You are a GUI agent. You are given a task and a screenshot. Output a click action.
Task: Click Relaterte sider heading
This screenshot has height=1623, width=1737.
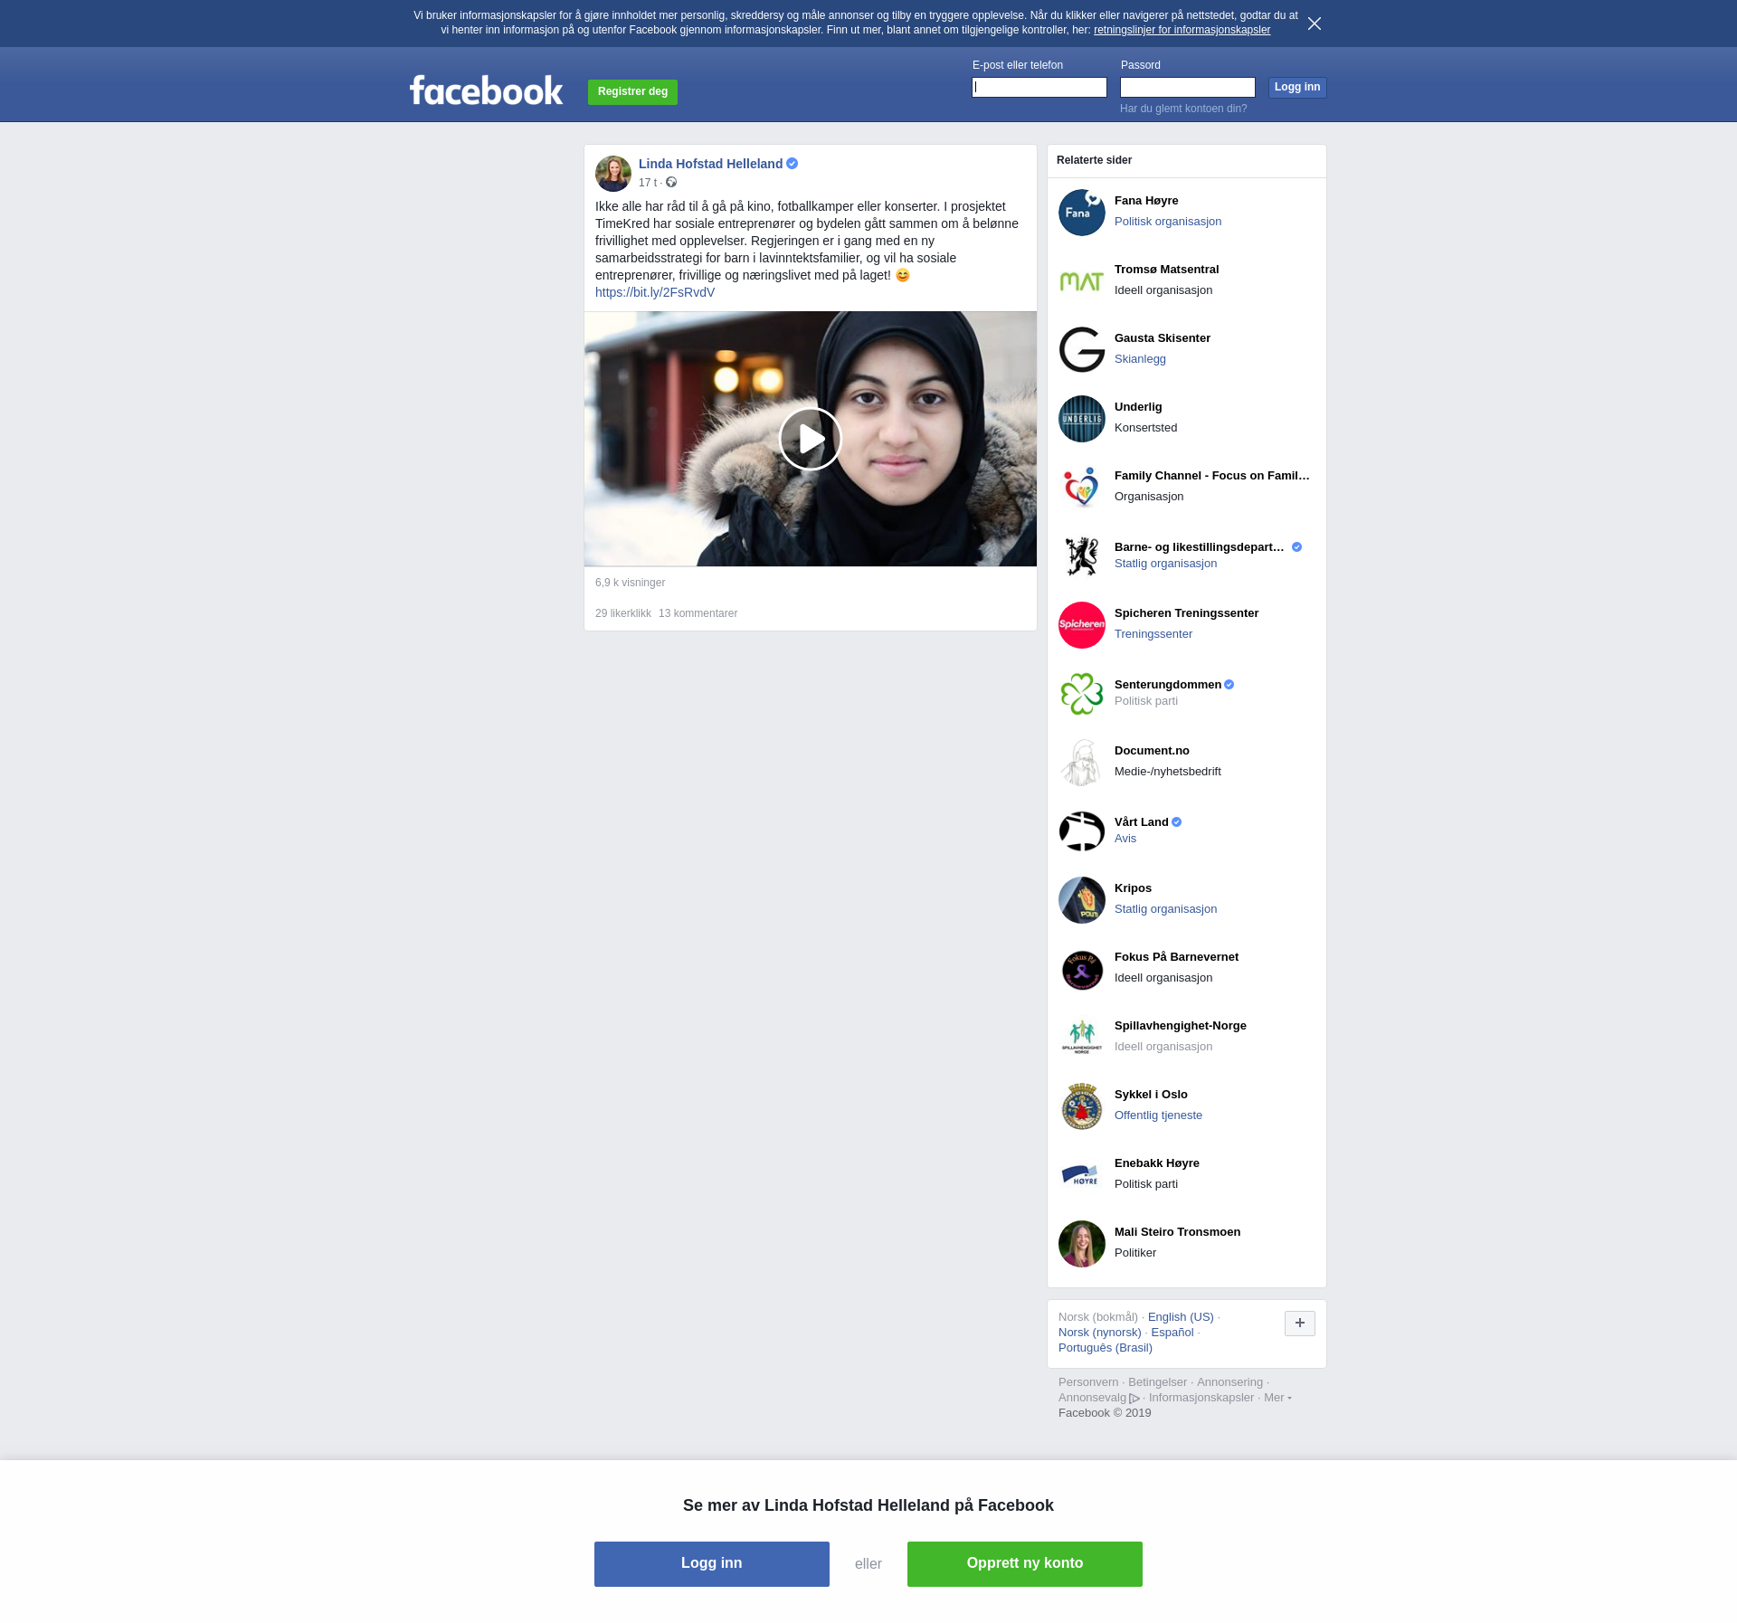pyautogui.click(x=1094, y=160)
